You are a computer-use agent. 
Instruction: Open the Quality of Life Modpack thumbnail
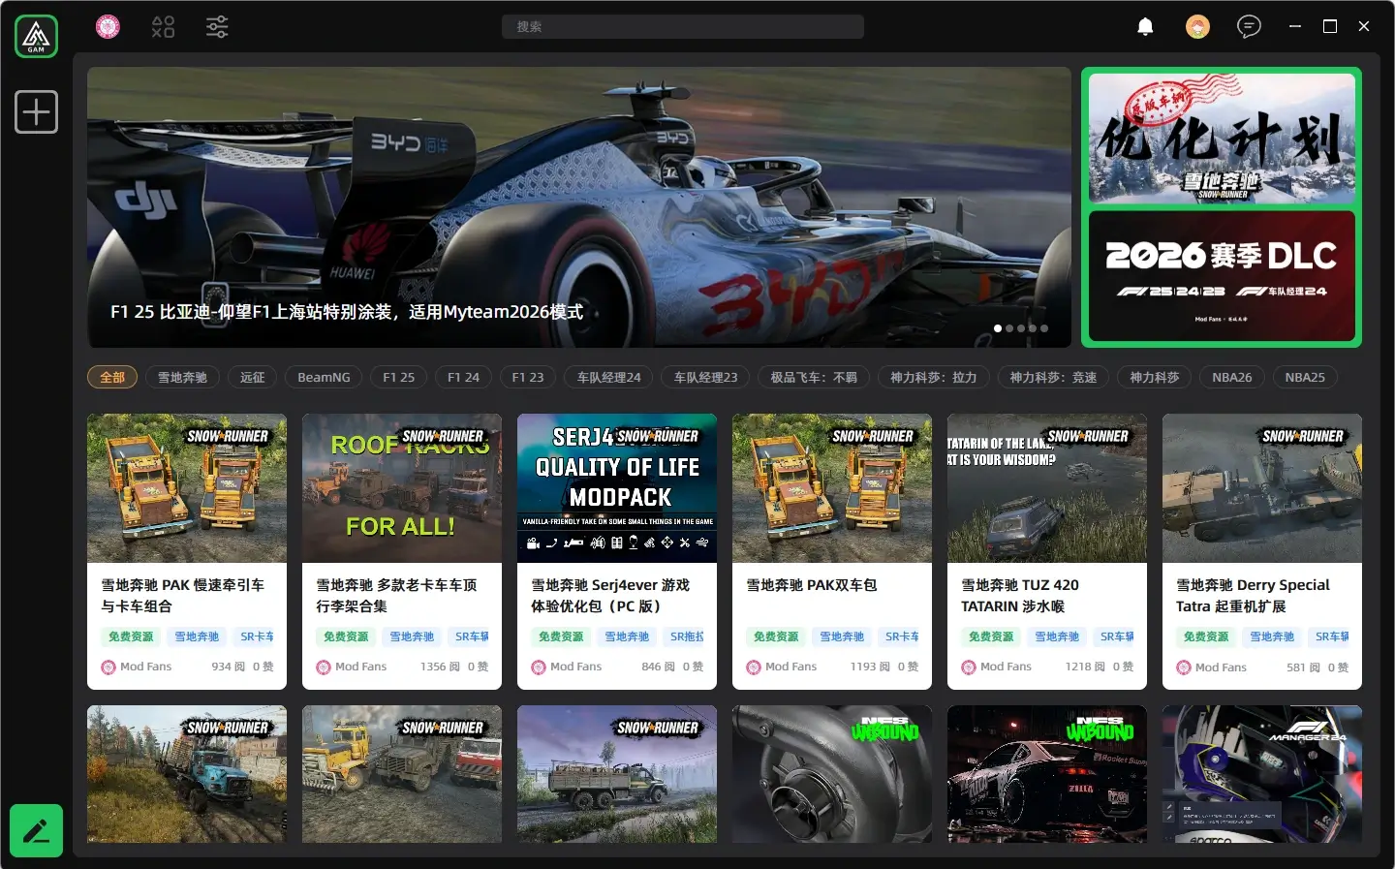click(617, 488)
